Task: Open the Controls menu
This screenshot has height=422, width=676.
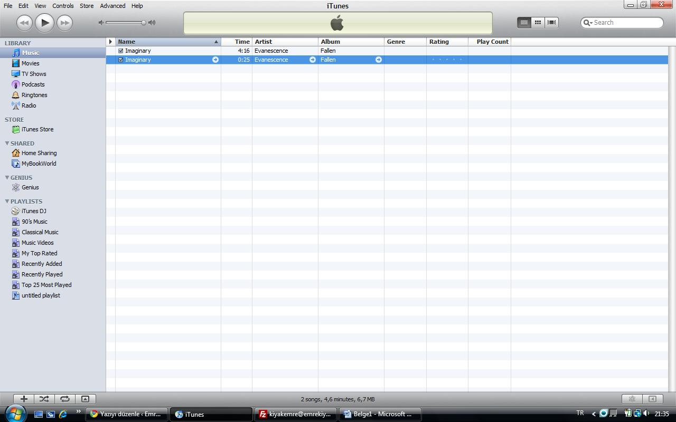Action: point(63,6)
